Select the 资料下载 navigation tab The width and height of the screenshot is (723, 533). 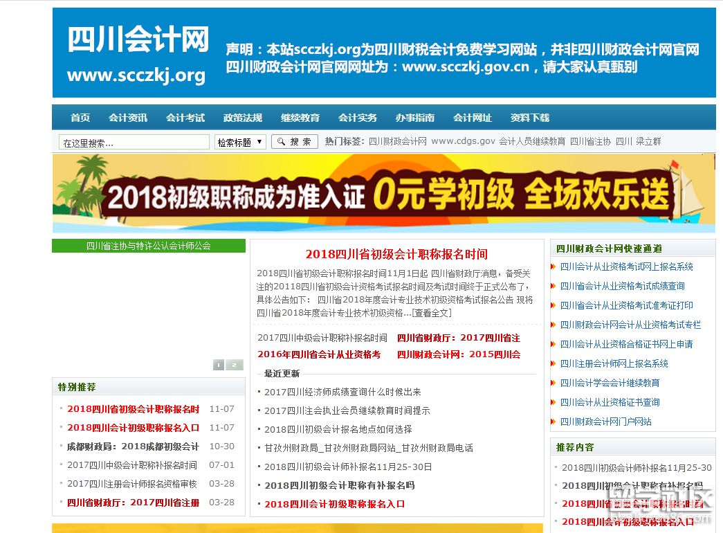[x=530, y=118]
